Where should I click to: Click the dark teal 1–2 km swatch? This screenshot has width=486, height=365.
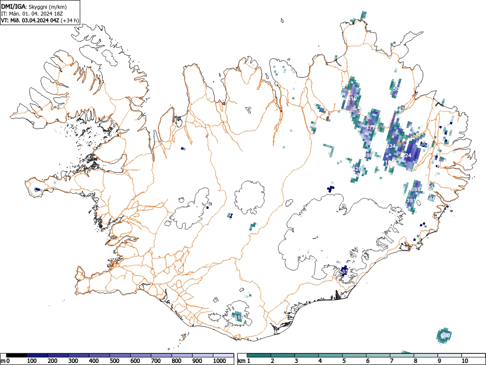[x=259, y=355]
